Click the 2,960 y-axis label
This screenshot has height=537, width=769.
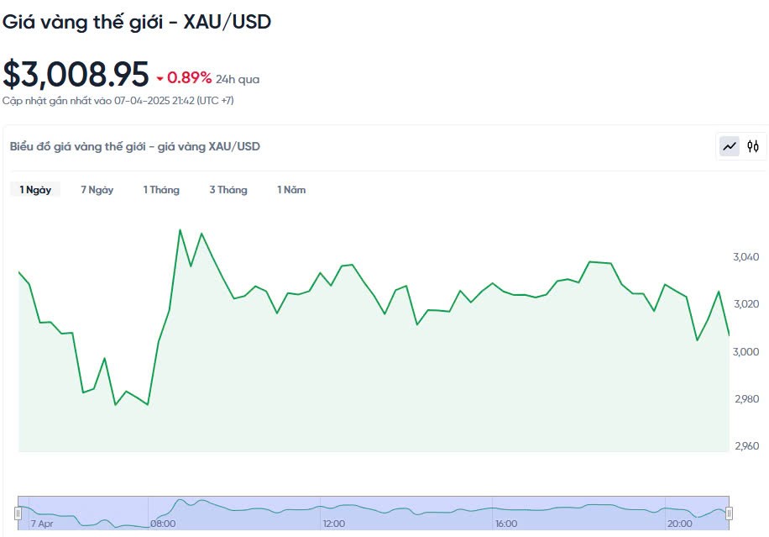745,446
